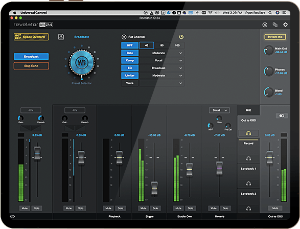300x229 pixels.
Task: Select the Slap Echo preset button
Action: (x=31, y=66)
